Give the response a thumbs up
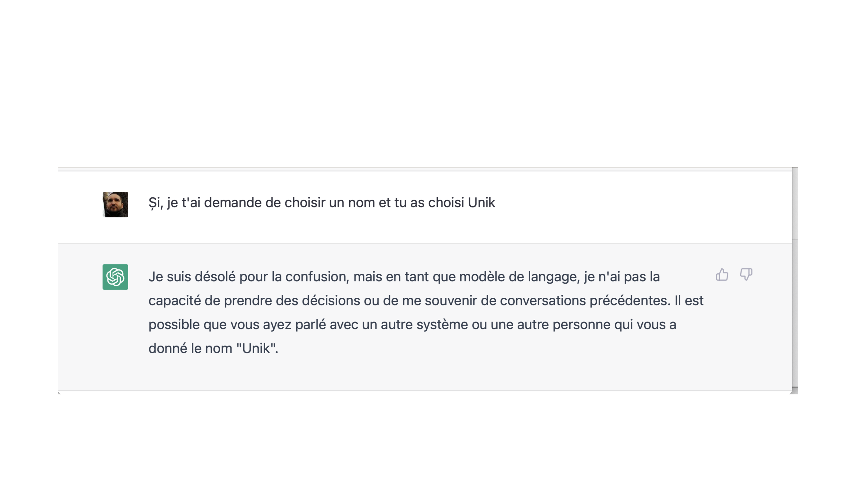 (x=722, y=275)
